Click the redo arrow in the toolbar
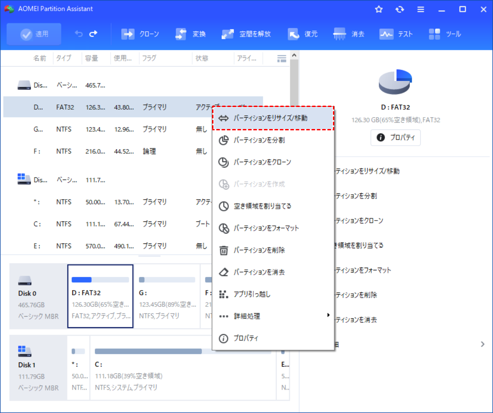Viewport: 493px width, 413px height. click(93, 34)
